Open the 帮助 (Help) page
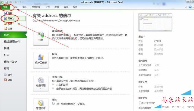194x111 pixels. (x=7, y=69)
